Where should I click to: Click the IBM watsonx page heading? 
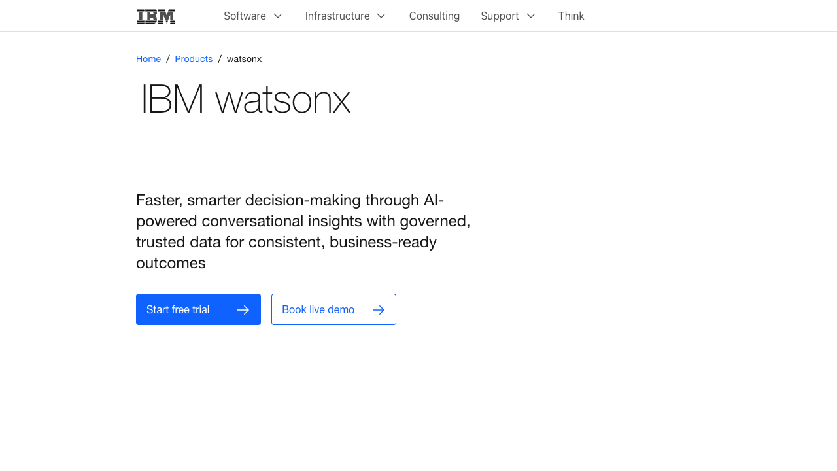tap(245, 99)
